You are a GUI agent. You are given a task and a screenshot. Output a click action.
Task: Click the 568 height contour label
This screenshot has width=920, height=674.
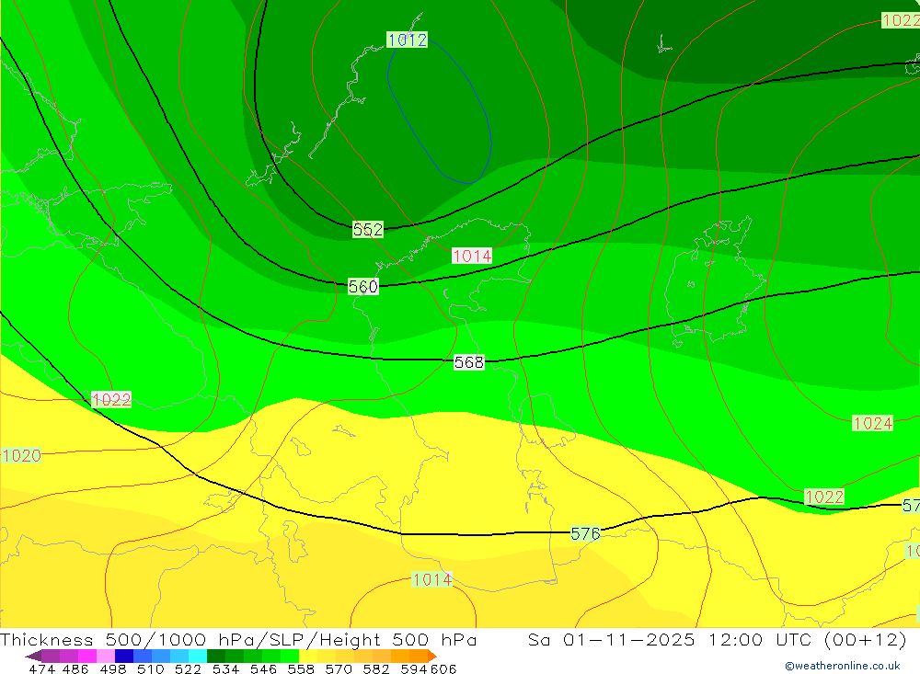[469, 362]
